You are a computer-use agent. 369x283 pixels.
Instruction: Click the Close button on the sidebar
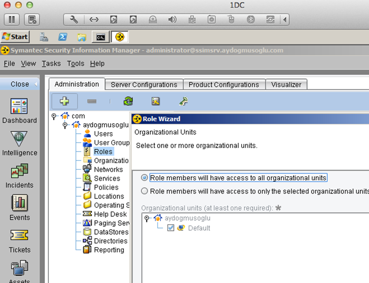(x=20, y=84)
